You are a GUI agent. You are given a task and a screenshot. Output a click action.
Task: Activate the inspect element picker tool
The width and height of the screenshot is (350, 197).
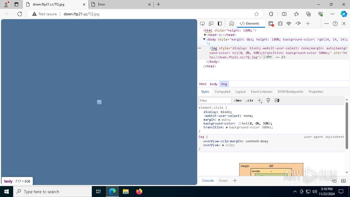pyautogui.click(x=202, y=24)
